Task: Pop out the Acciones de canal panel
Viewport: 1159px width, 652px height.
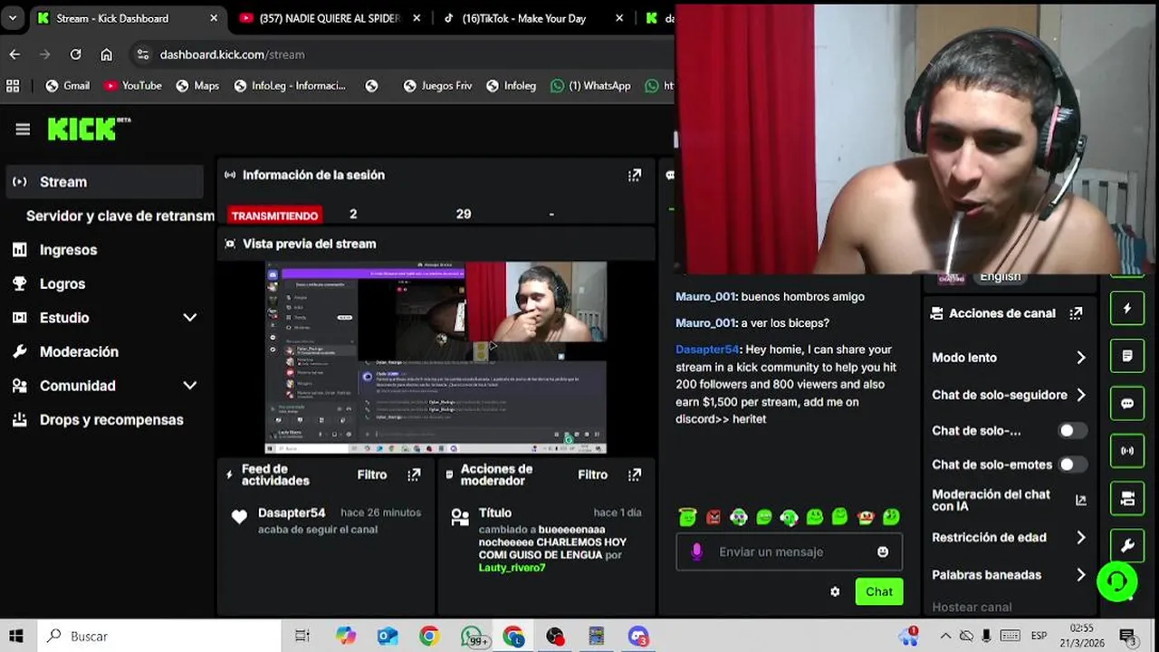Action: [x=1076, y=313]
